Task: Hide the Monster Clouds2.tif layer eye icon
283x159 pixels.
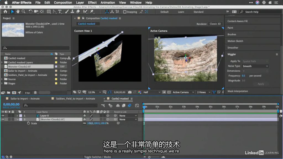Action: [x=3, y=119]
